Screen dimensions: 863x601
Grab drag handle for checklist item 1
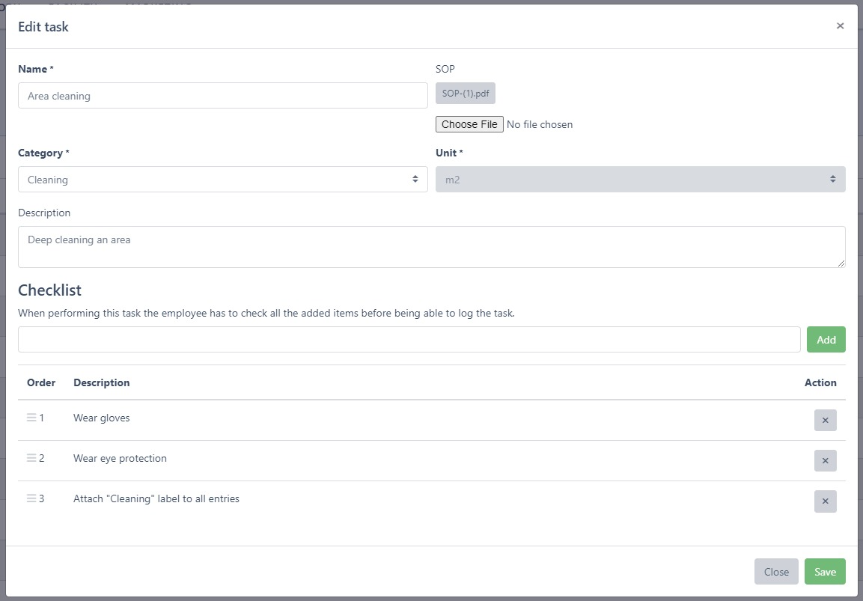click(31, 418)
